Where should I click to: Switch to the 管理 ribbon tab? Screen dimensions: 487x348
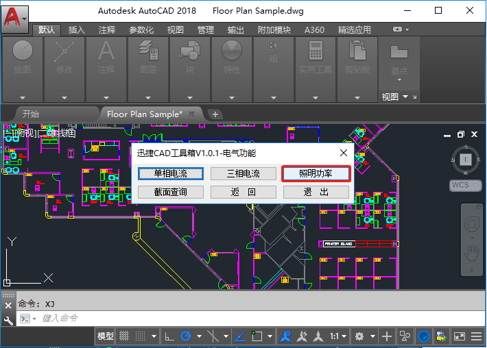tap(206, 29)
